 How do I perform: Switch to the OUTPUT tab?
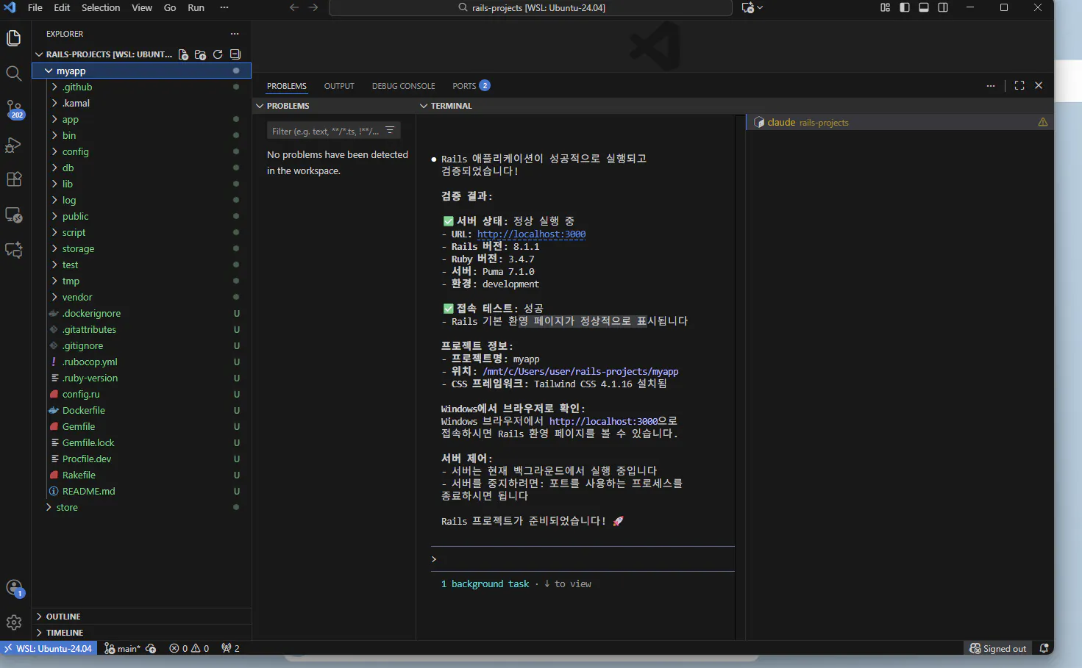339,86
